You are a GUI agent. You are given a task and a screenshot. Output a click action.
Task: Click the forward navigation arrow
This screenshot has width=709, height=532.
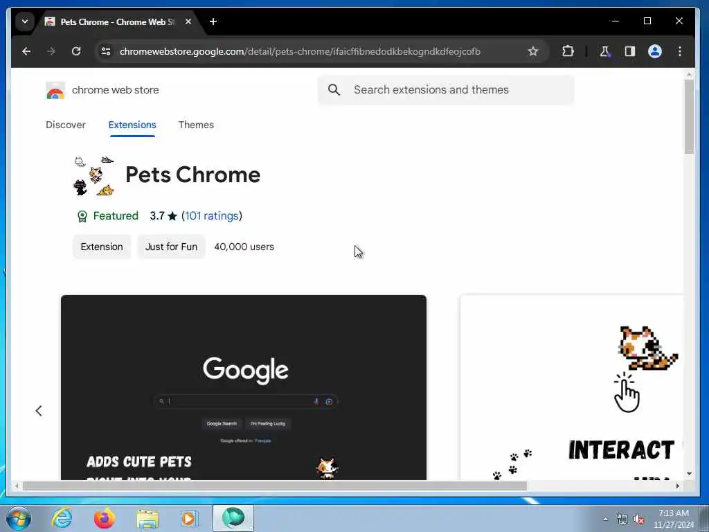pyautogui.click(x=51, y=51)
